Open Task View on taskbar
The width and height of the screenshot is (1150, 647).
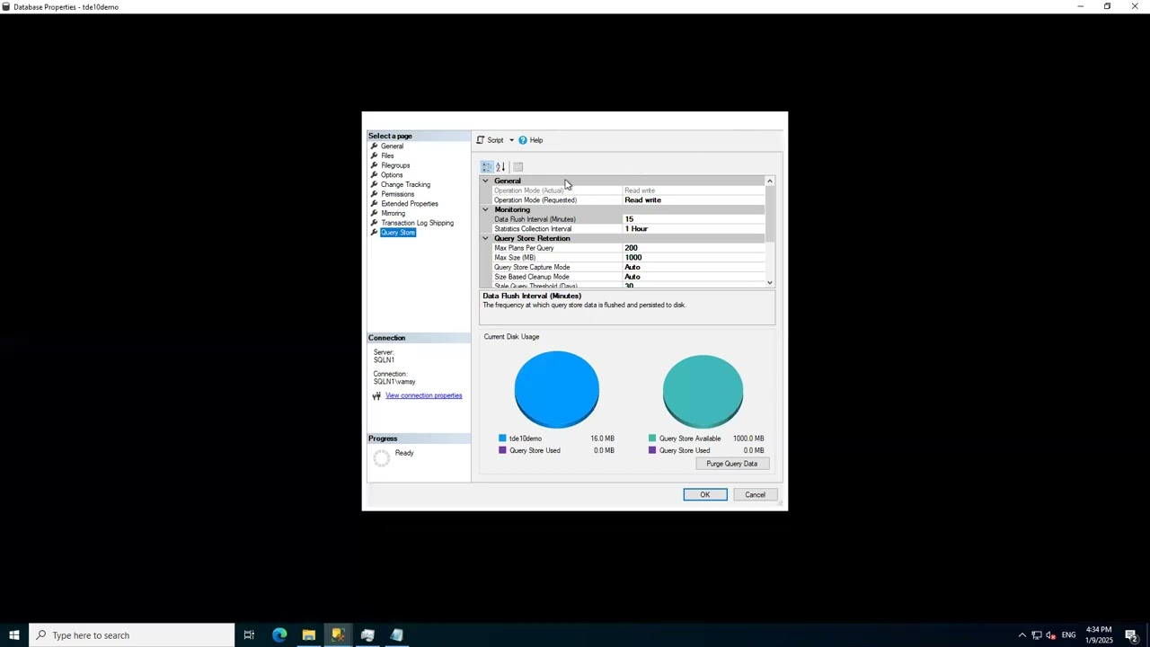tap(249, 635)
